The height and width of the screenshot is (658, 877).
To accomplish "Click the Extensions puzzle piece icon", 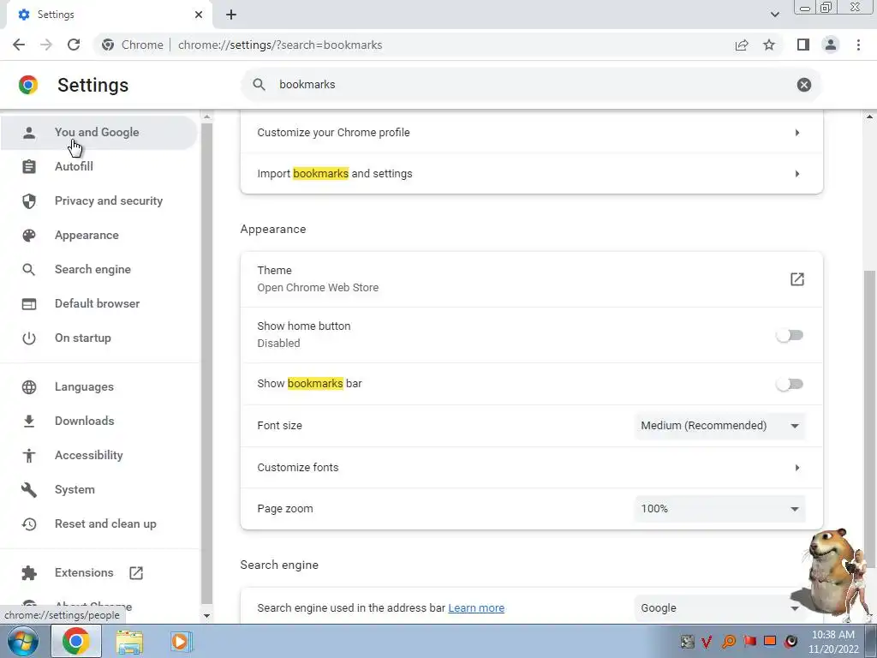I will 28,573.
